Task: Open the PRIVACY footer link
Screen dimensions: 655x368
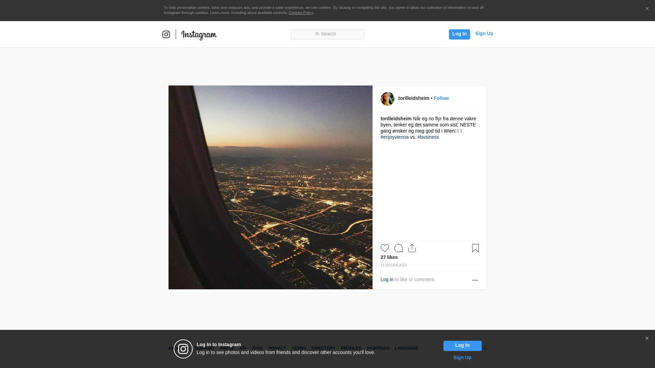Action: (x=277, y=348)
